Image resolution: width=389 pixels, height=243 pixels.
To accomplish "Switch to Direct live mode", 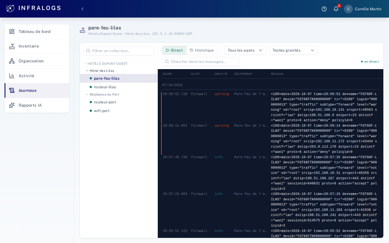I will pyautogui.click(x=174, y=50).
